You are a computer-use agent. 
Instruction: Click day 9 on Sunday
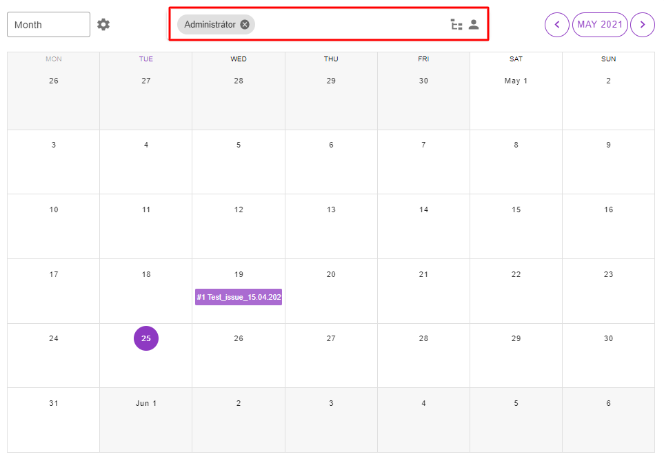[x=608, y=145]
